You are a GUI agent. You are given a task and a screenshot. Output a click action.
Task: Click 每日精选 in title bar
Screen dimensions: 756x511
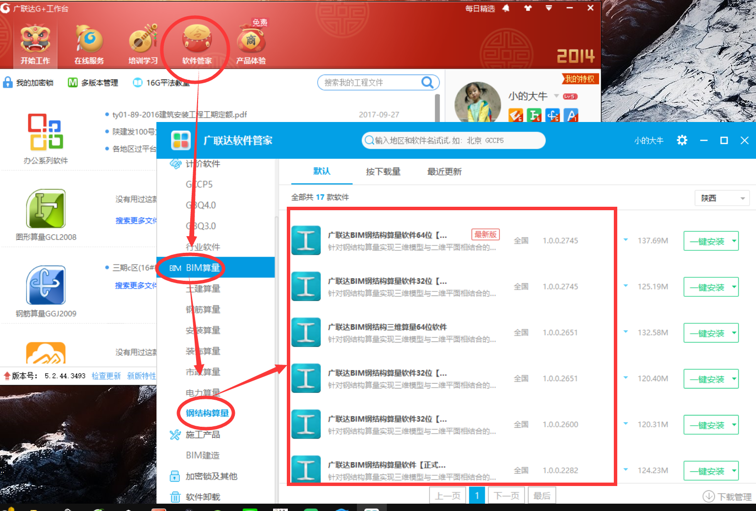point(480,8)
